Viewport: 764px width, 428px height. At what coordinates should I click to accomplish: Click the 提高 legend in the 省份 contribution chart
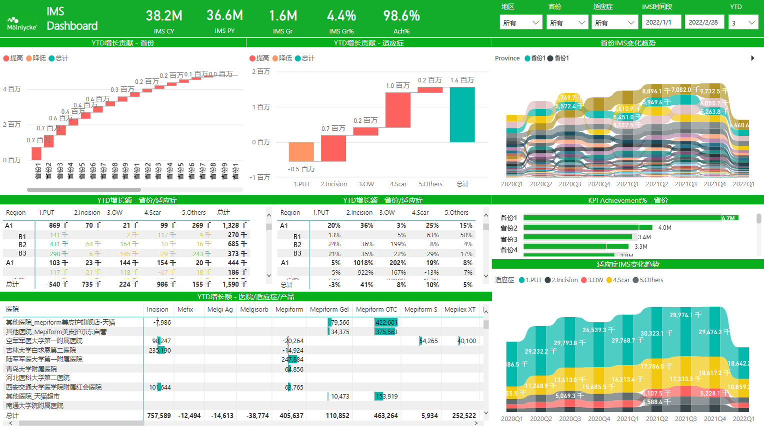pyautogui.click(x=13, y=58)
